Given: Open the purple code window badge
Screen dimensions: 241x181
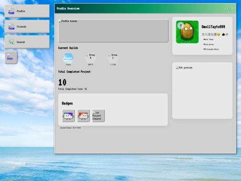Looking at the screenshot, I should [x=68, y=116].
